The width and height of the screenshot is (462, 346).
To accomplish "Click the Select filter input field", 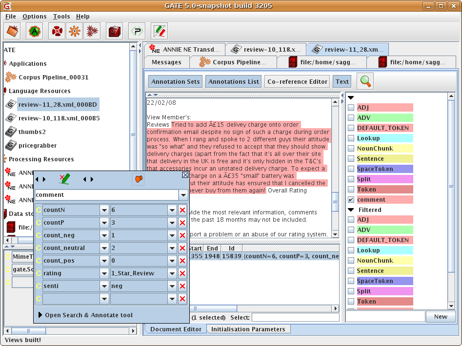I will [296, 317].
